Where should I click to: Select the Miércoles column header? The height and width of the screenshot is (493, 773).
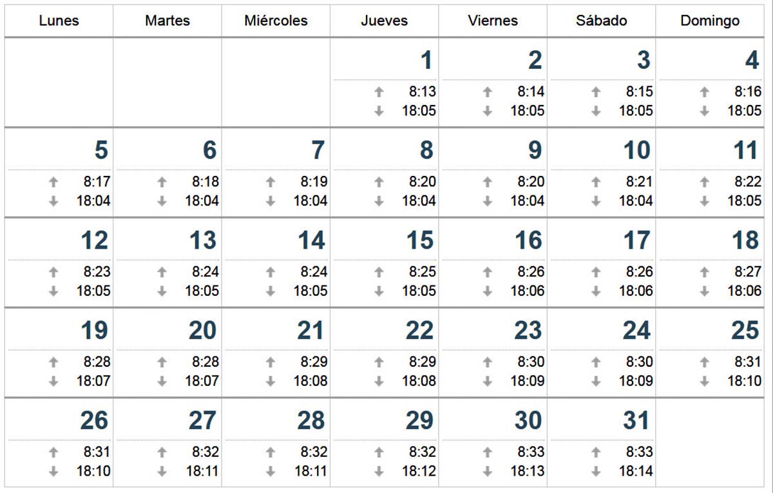(276, 21)
